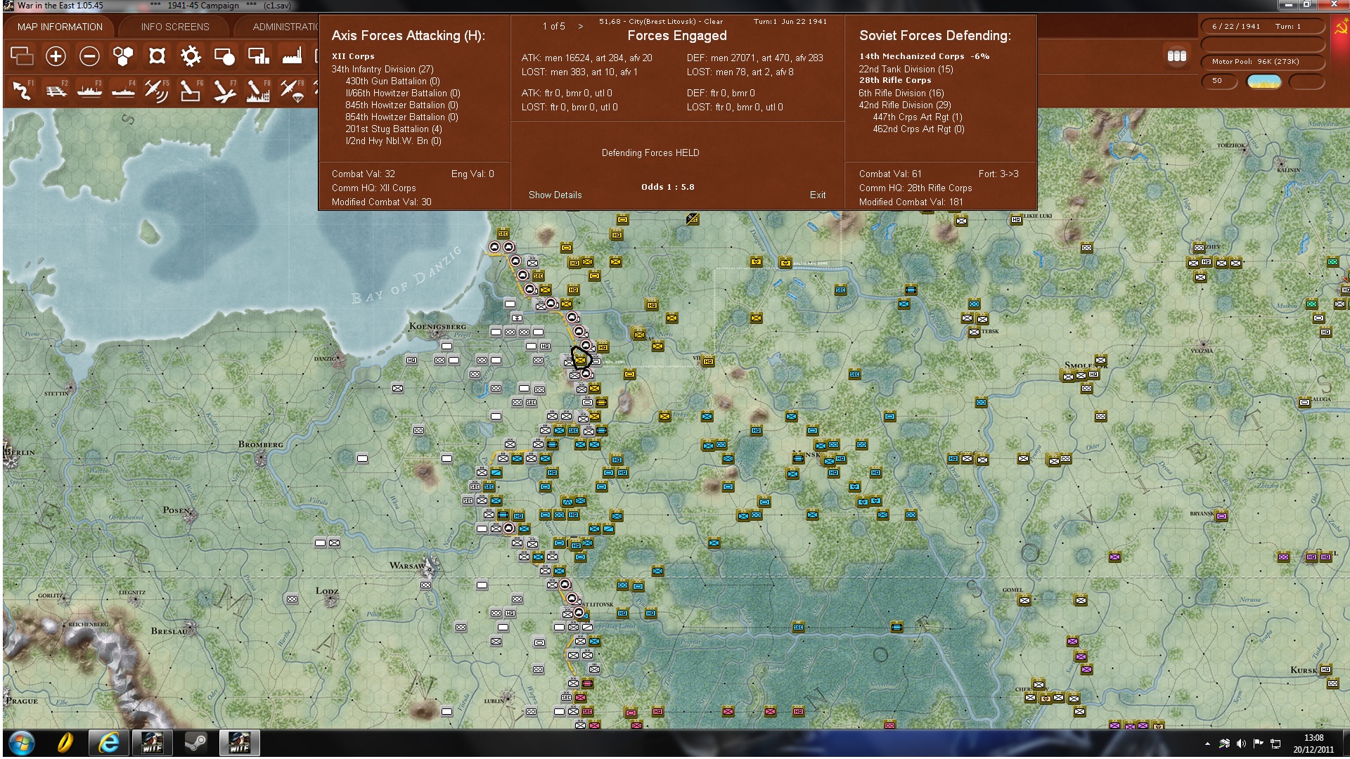Select the F7 bomb airfield icon
1350x759 pixels.
tap(224, 91)
